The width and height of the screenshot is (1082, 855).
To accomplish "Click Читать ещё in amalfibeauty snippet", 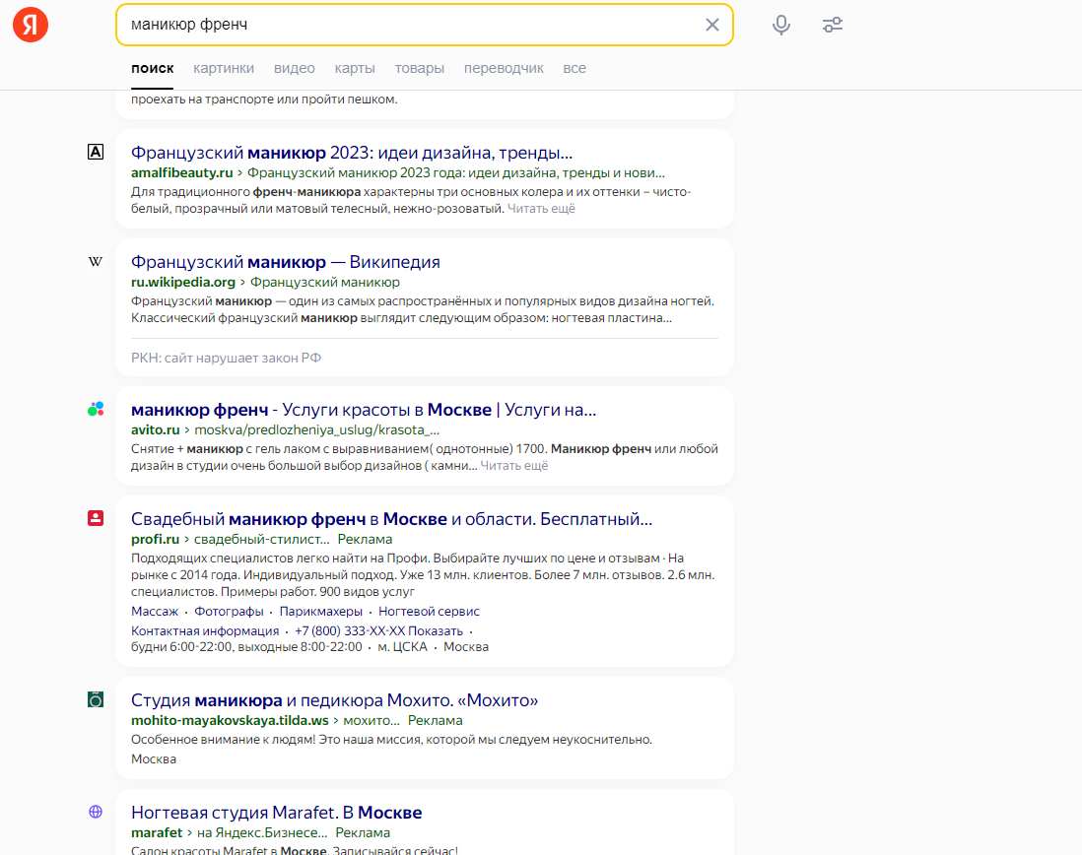I will tap(541, 208).
